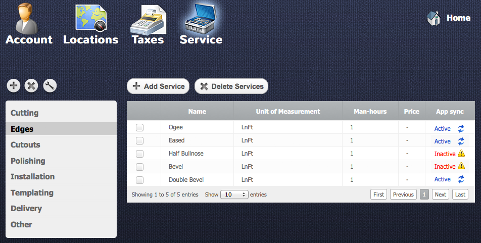Screen dimensions: 481x243
Task: Click sync icon in Ogee row
Action: (461, 128)
